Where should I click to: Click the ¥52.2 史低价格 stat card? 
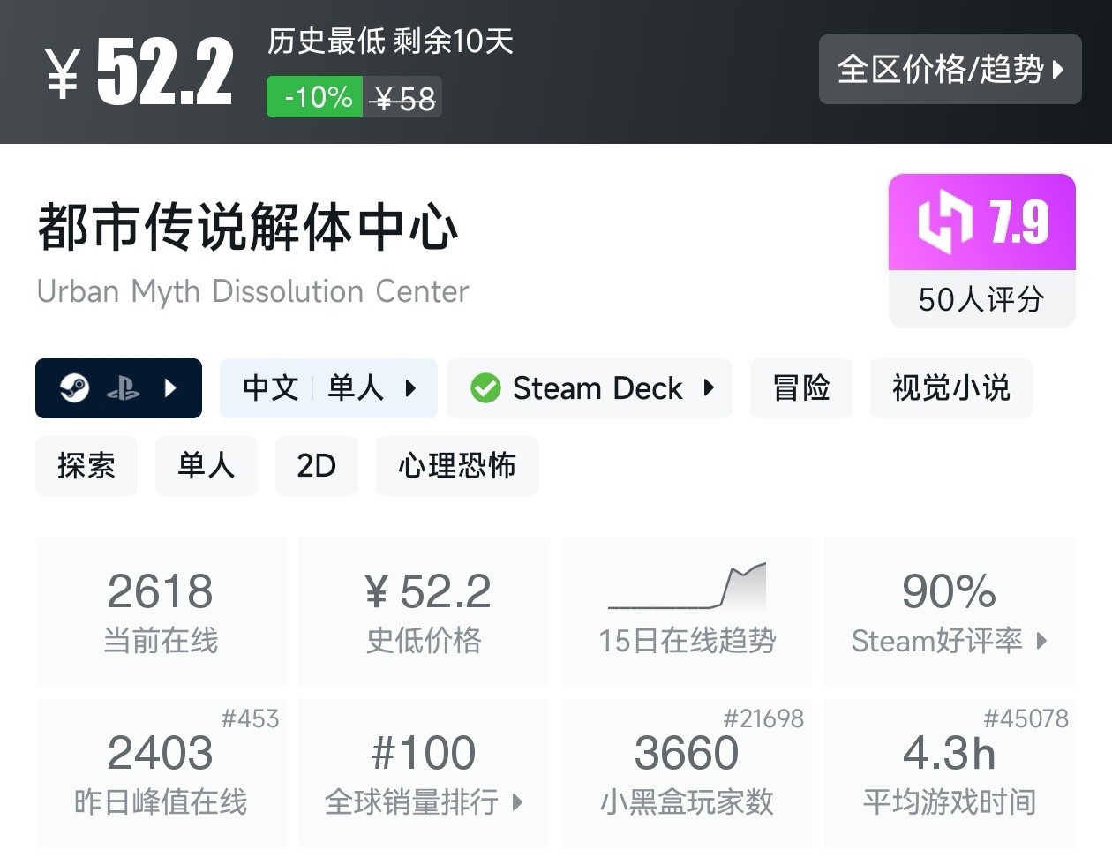point(424,612)
